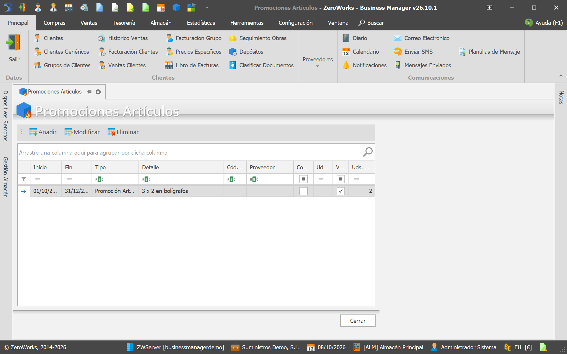
Task: Click the Modificar button
Action: (x=82, y=132)
